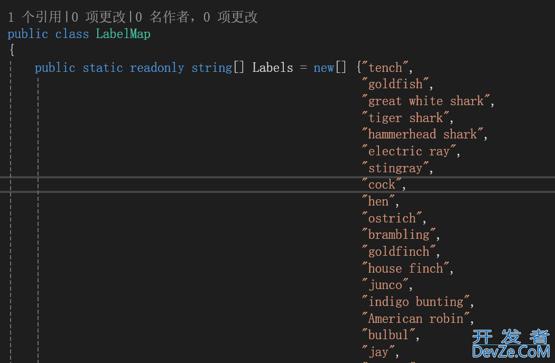Click the Labels field identifier

click(x=273, y=68)
